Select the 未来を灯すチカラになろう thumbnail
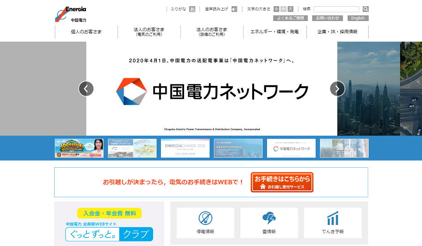Image resolution: width=422 pixels, height=246 pixels. point(238,148)
